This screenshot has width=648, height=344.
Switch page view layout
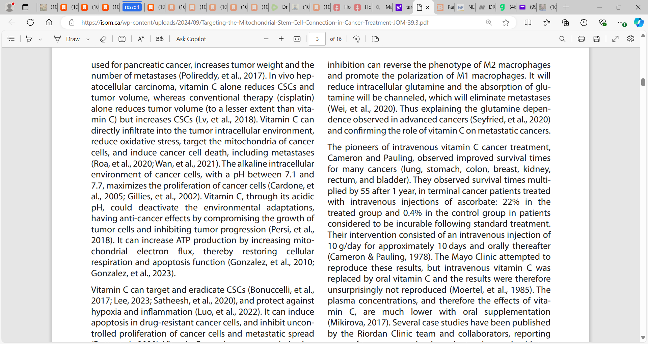point(375,39)
